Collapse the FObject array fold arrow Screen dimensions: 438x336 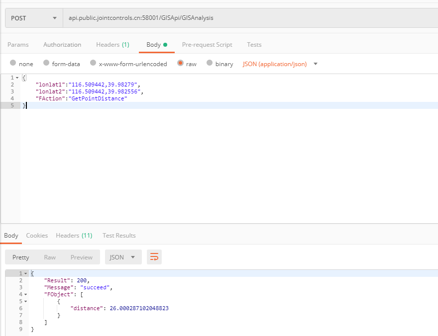26,294
